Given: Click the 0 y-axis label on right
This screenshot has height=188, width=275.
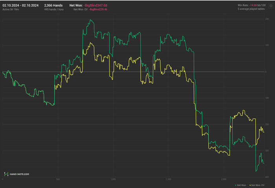Looking at the screenshot, I should pyautogui.click(x=266, y=72).
